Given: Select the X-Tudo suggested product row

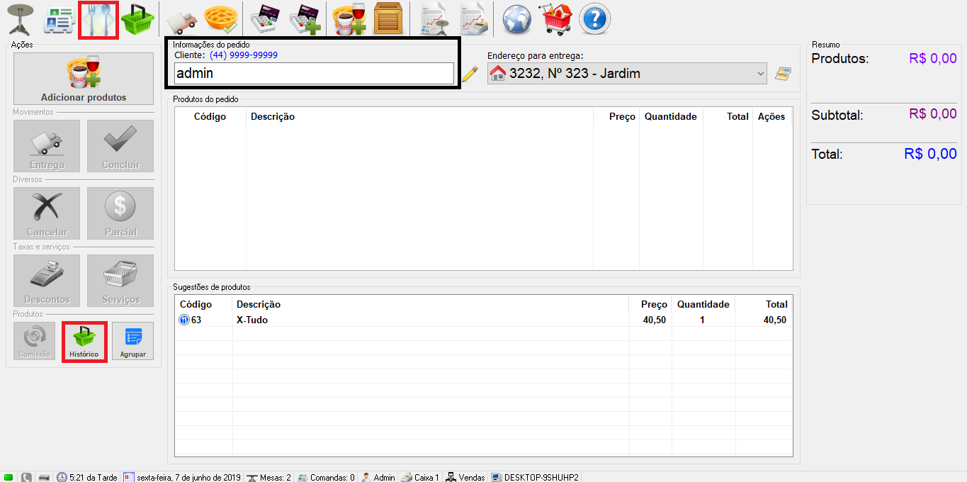Looking at the screenshot, I should pyautogui.click(x=425, y=320).
